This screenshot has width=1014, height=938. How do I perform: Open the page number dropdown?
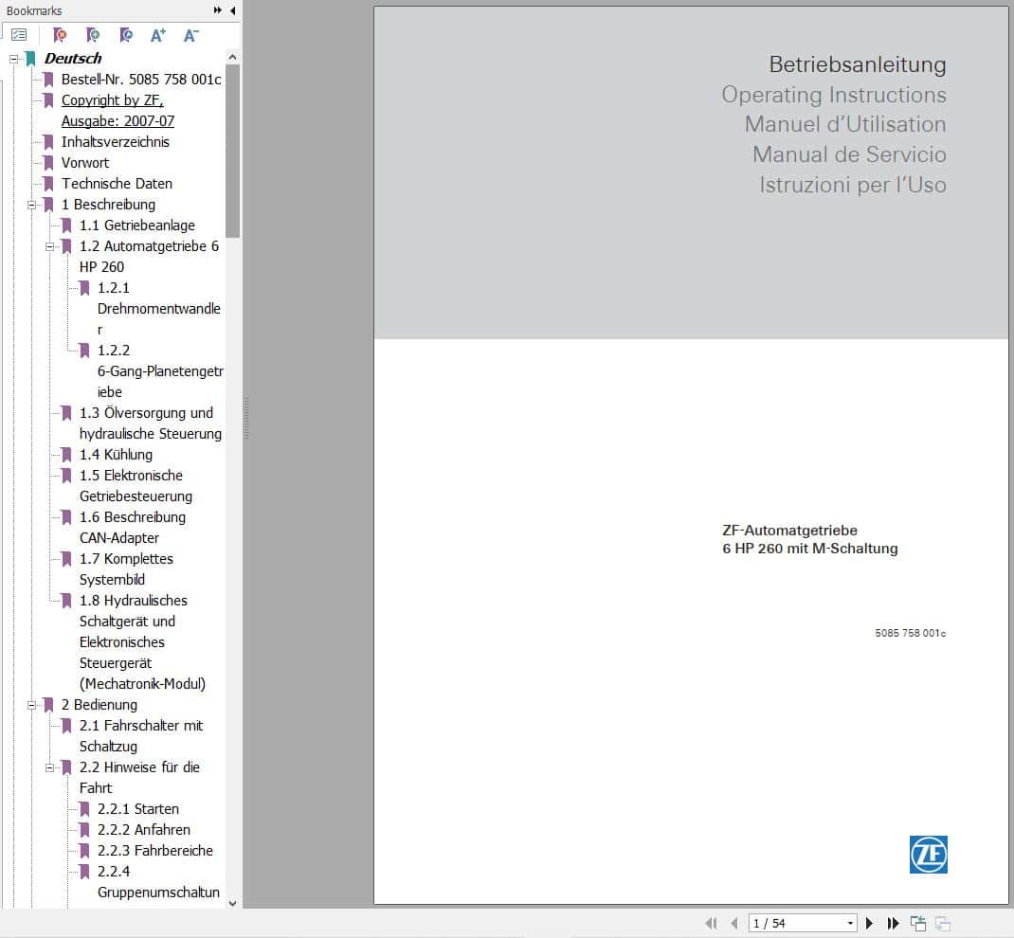coord(850,923)
